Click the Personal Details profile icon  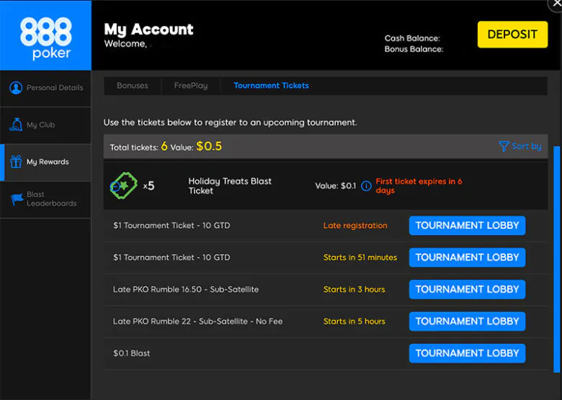(16, 88)
